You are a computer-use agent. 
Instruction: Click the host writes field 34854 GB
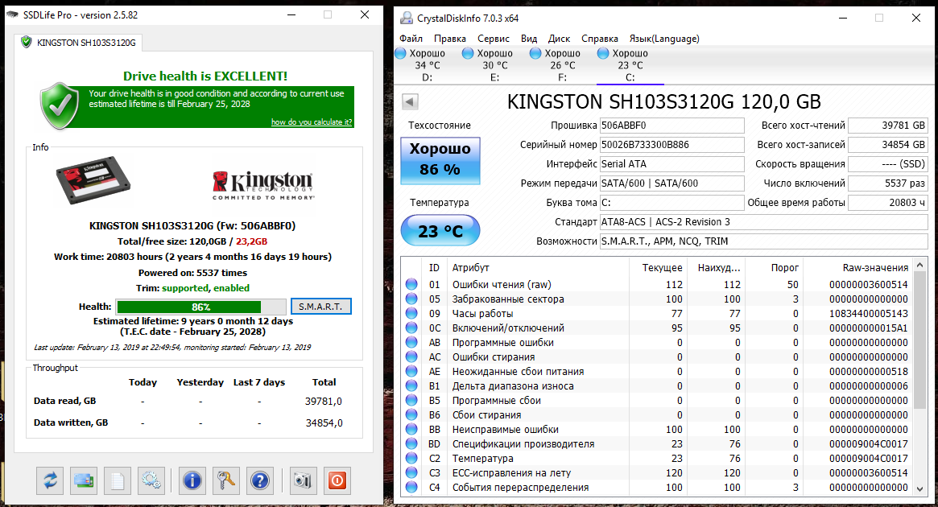[x=888, y=145]
